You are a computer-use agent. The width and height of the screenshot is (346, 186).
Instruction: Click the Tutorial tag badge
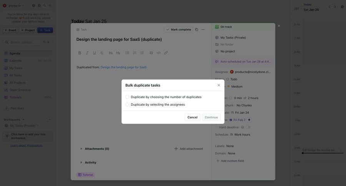tap(85, 175)
